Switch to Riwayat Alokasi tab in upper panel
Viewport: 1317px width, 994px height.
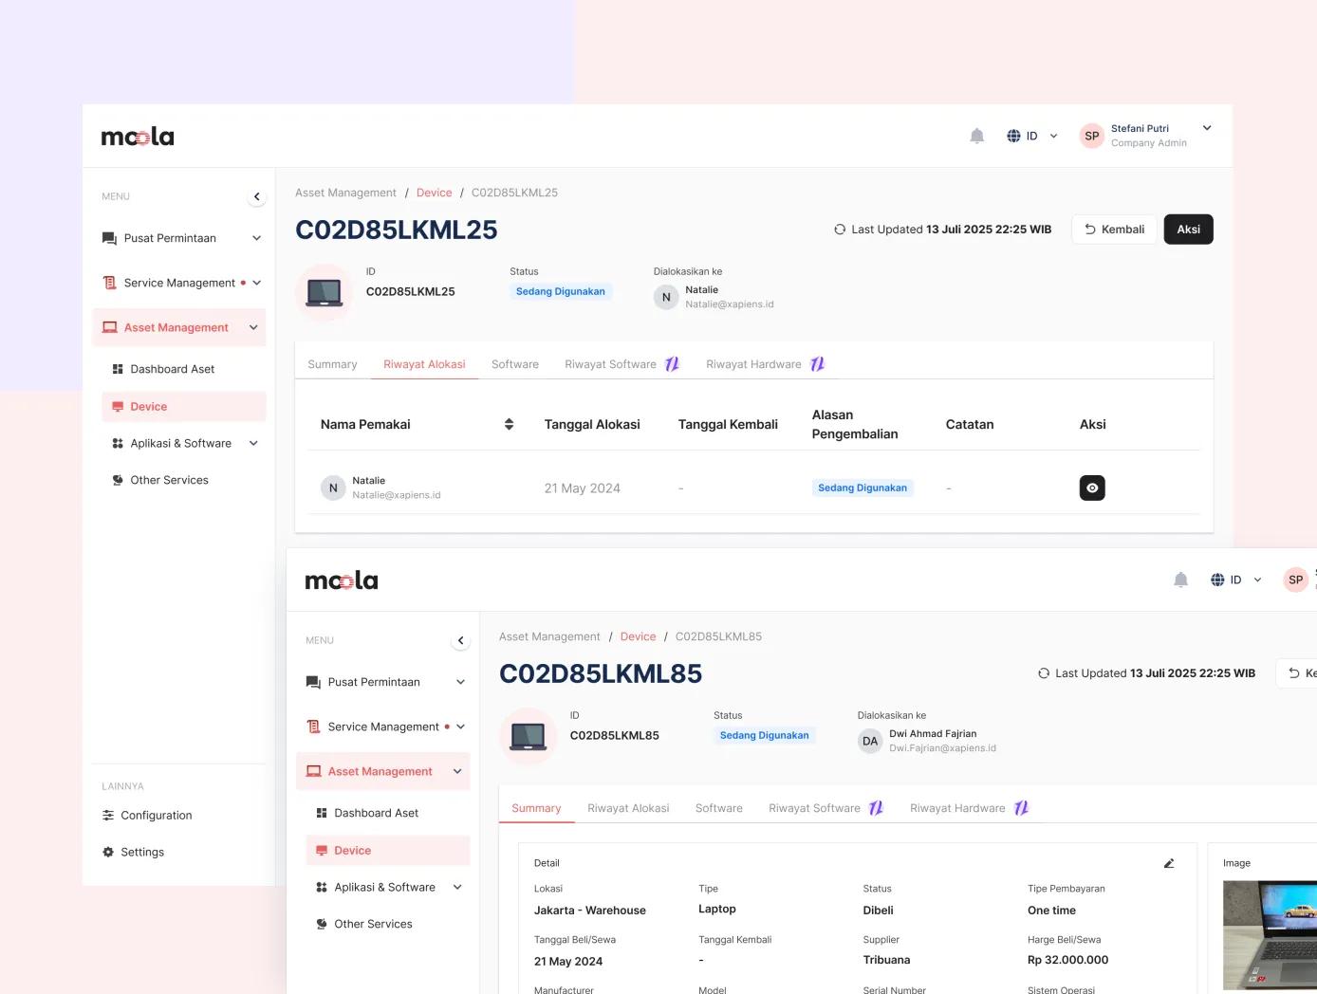(x=424, y=364)
